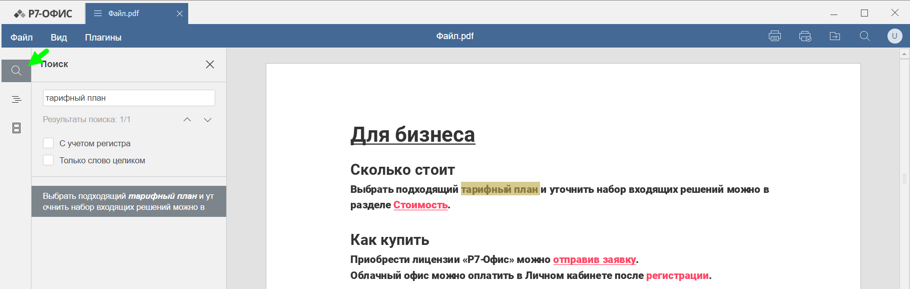910x289 pixels.
Task: Click the search icon in left sidebar
Action: point(16,71)
